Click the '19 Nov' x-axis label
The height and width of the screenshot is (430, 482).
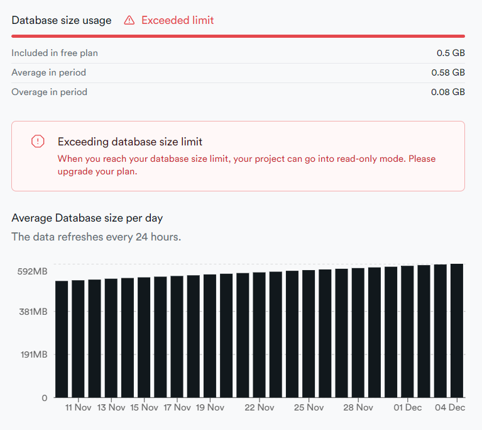[210, 407]
